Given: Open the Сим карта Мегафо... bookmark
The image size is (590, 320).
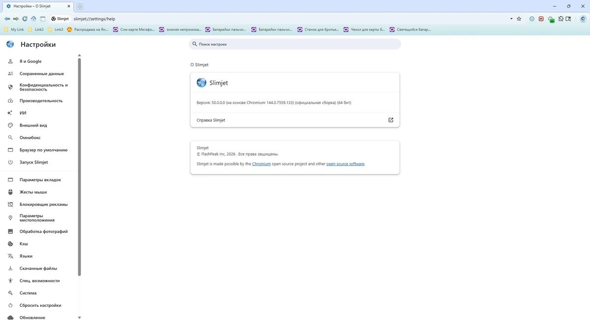Looking at the screenshot, I should point(134,30).
